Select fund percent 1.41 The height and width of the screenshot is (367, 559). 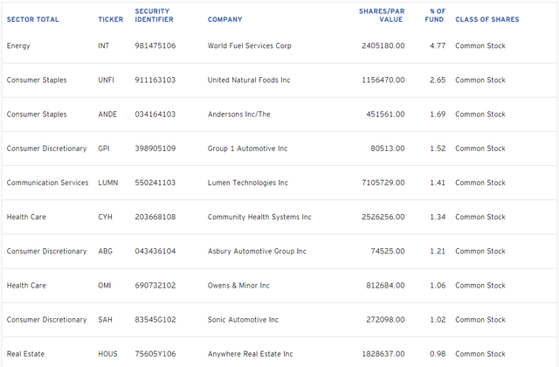[438, 183]
